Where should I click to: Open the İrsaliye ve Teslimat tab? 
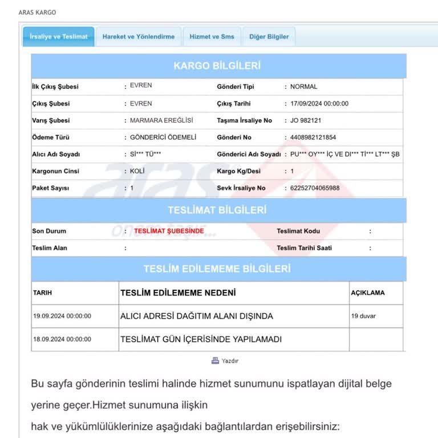(x=59, y=36)
